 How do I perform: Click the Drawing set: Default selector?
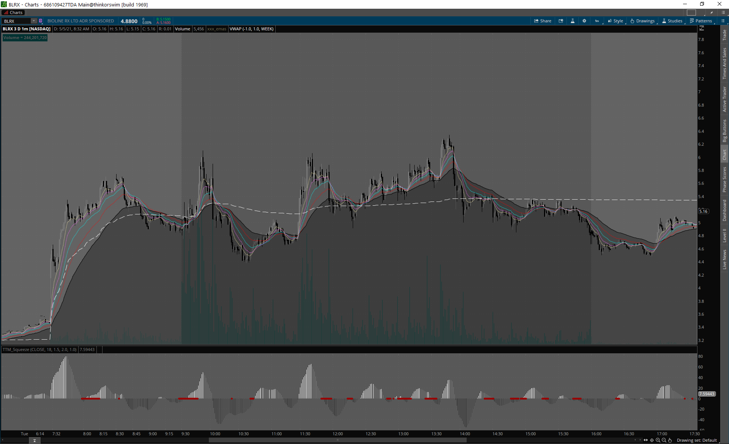pyautogui.click(x=697, y=440)
